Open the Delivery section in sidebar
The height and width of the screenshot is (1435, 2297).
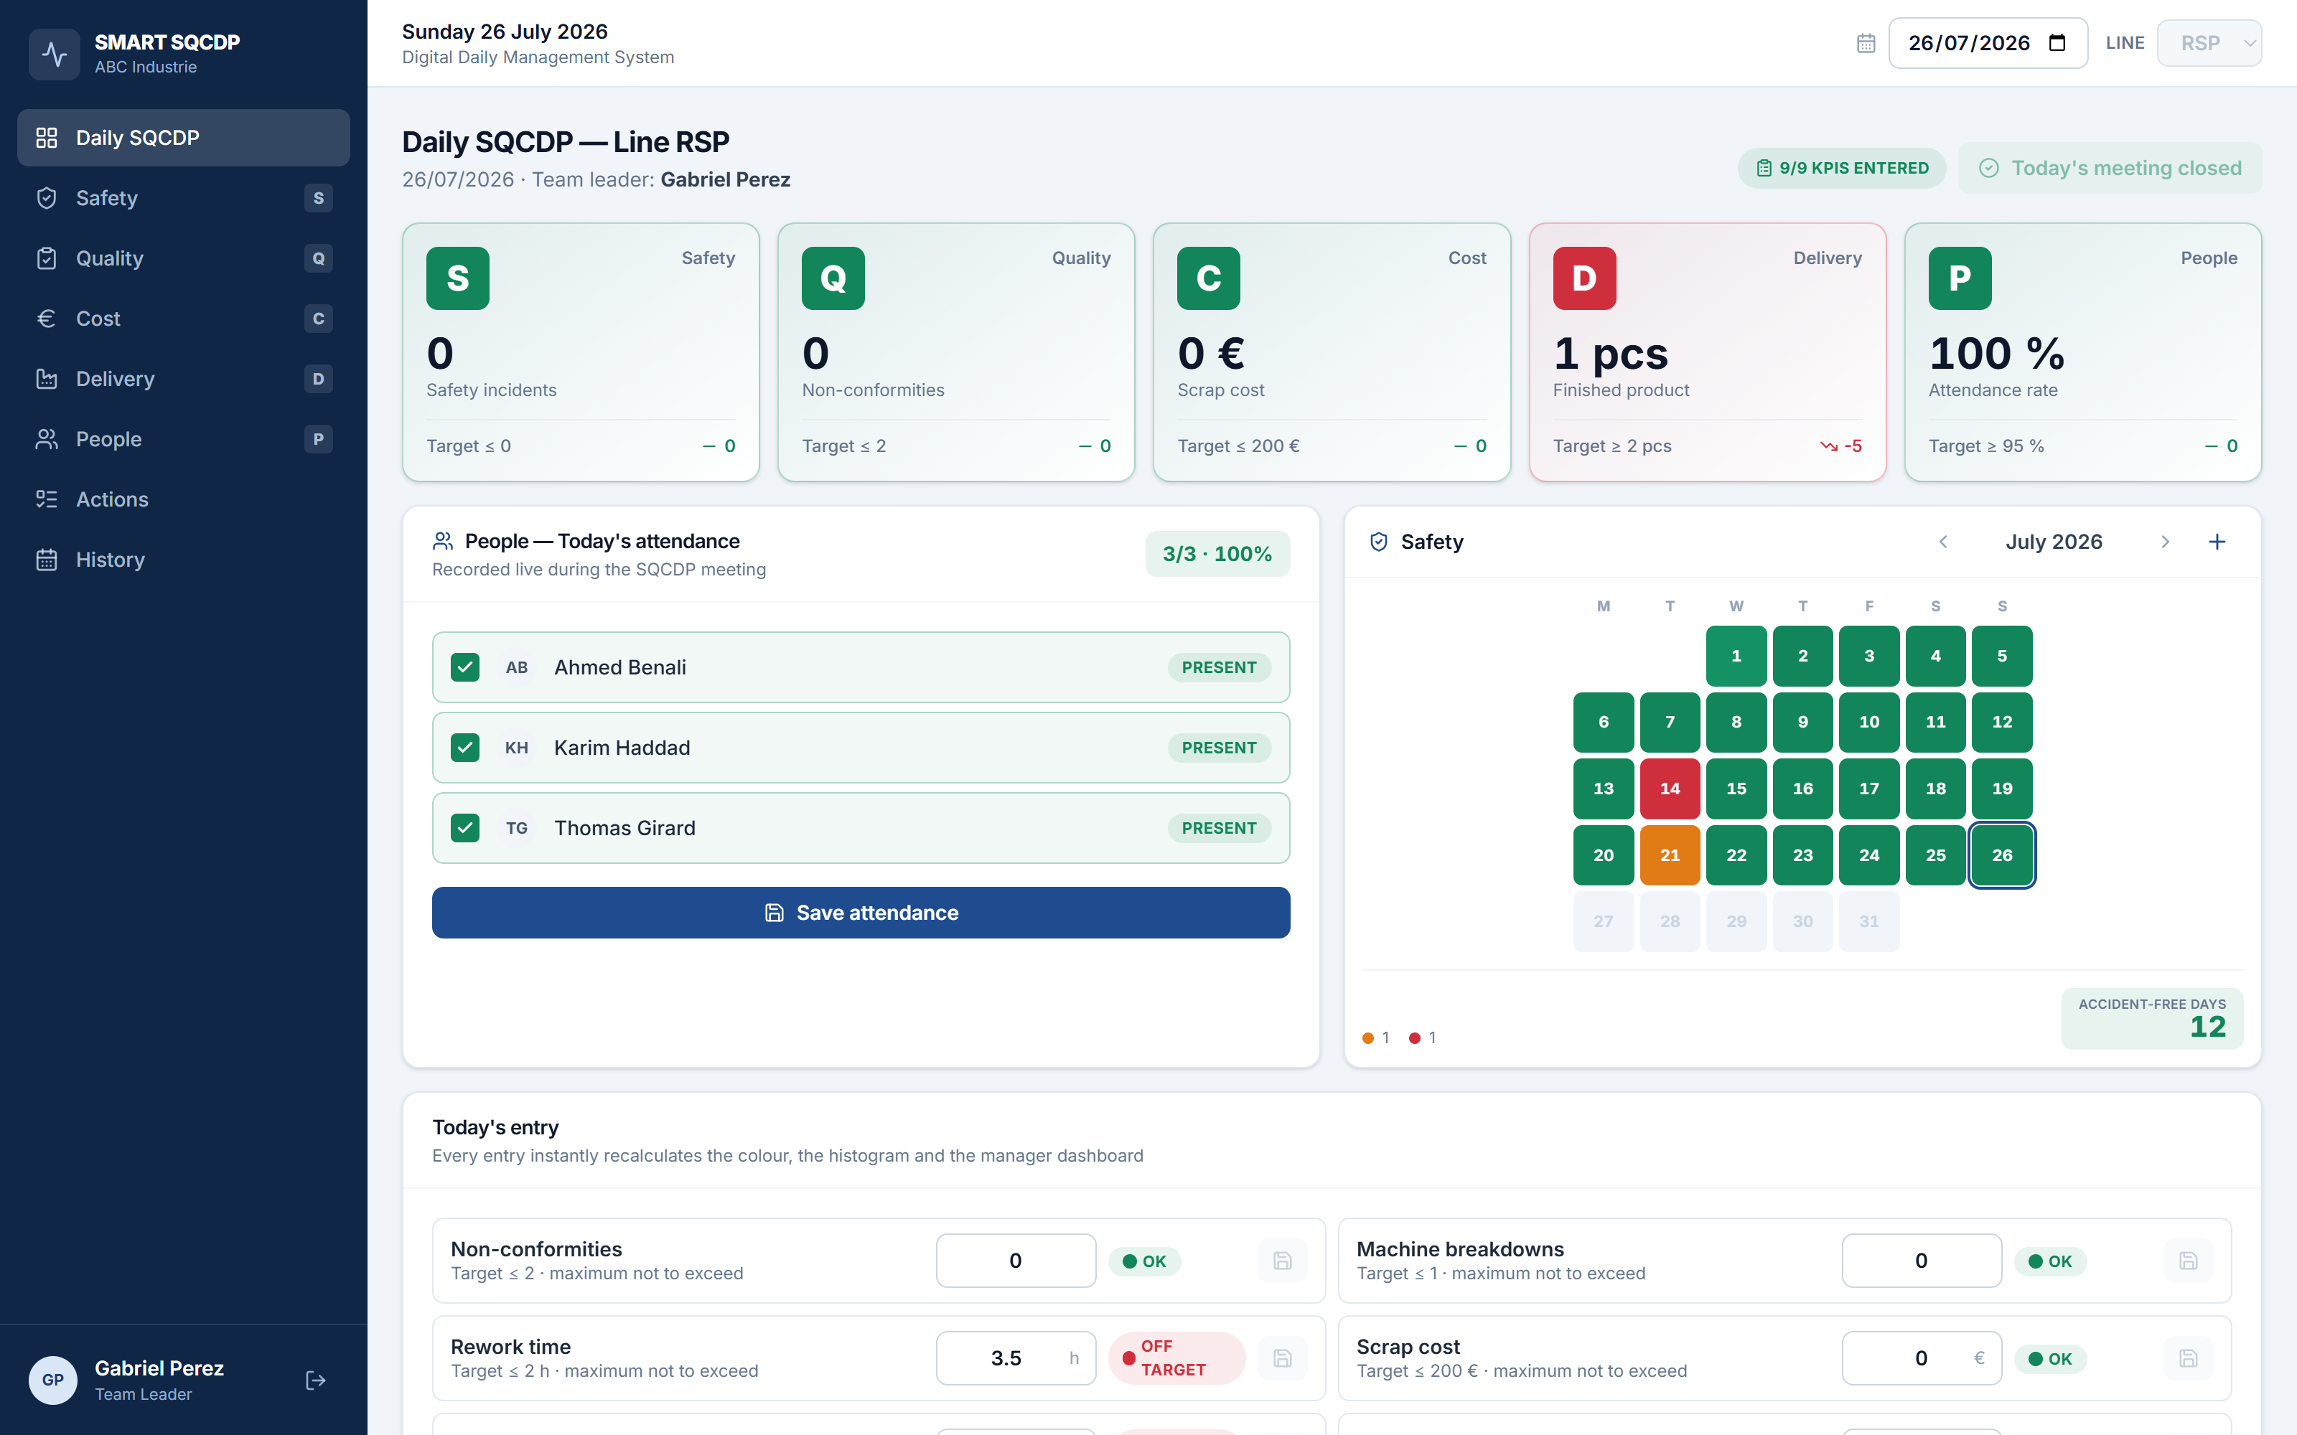[x=183, y=379]
